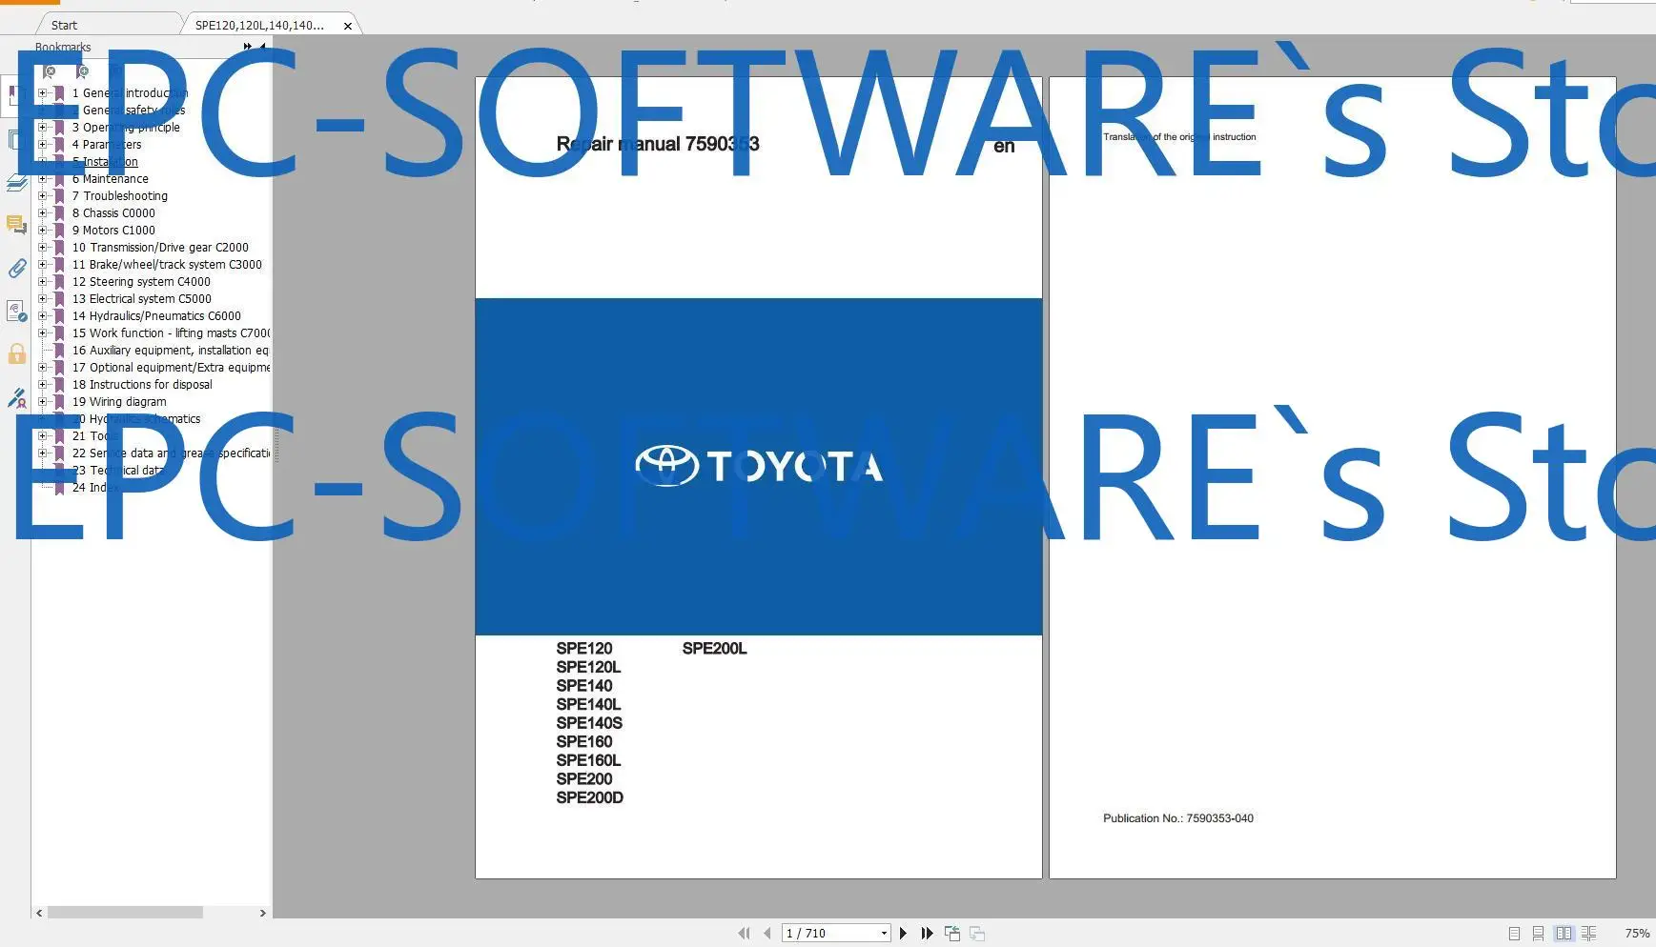
Task: Go to the next page
Action: (x=903, y=934)
